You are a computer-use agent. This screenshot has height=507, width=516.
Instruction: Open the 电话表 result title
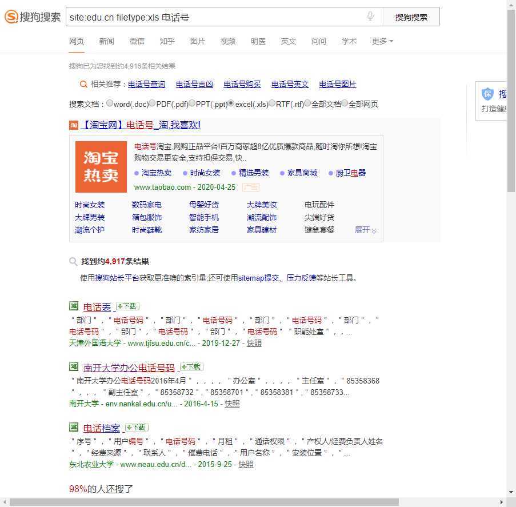(x=97, y=307)
